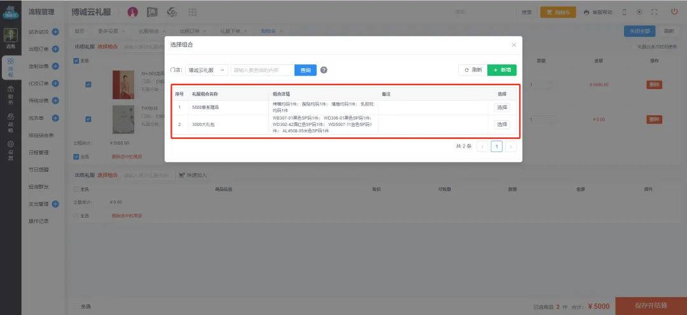
Task: Go to next page in dialog pagination
Action: pyautogui.click(x=511, y=146)
